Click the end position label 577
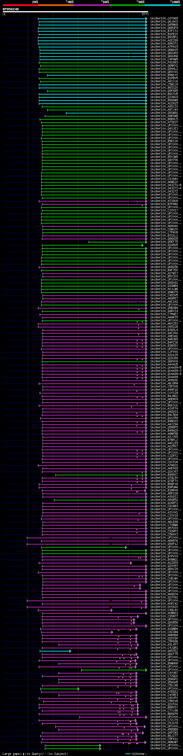This screenshot has height=756, width=183. (x=144, y=14)
